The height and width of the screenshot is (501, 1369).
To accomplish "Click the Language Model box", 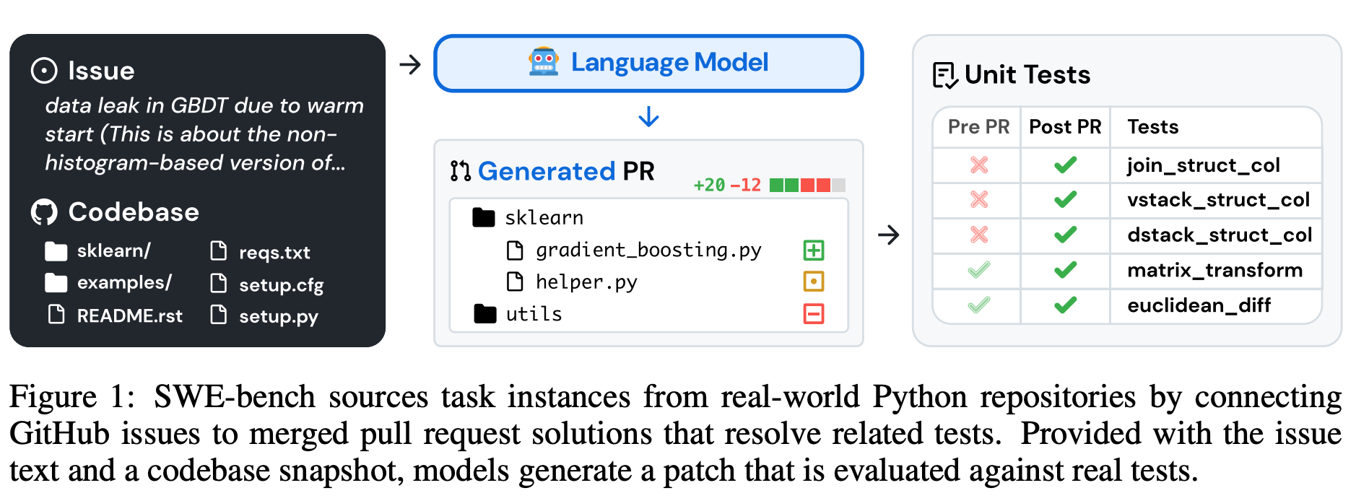I will 648,64.
